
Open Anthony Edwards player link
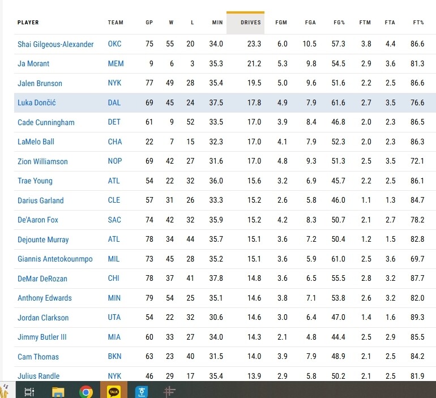[x=45, y=298]
